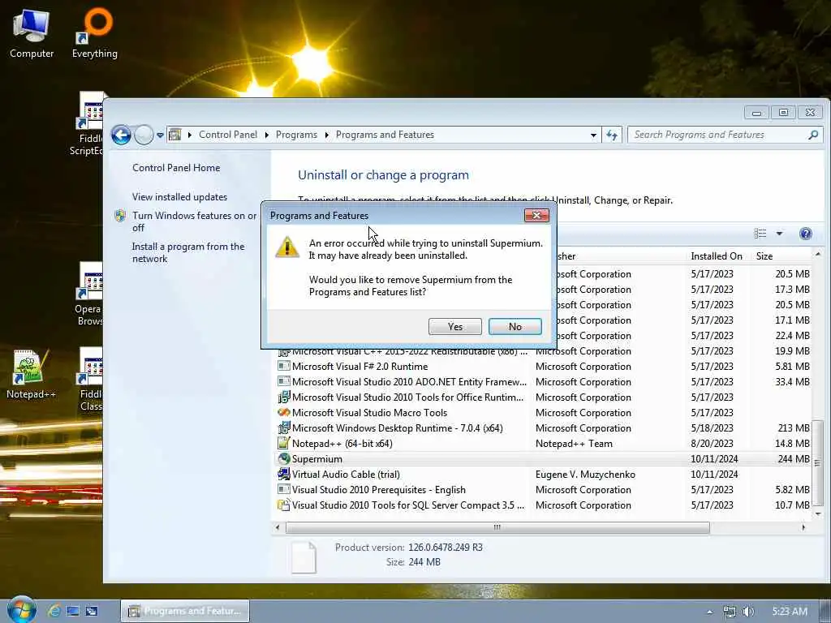Screen dimensions: 831x623
Task: Click the details pane file thumbnail
Action: pyautogui.click(x=304, y=556)
